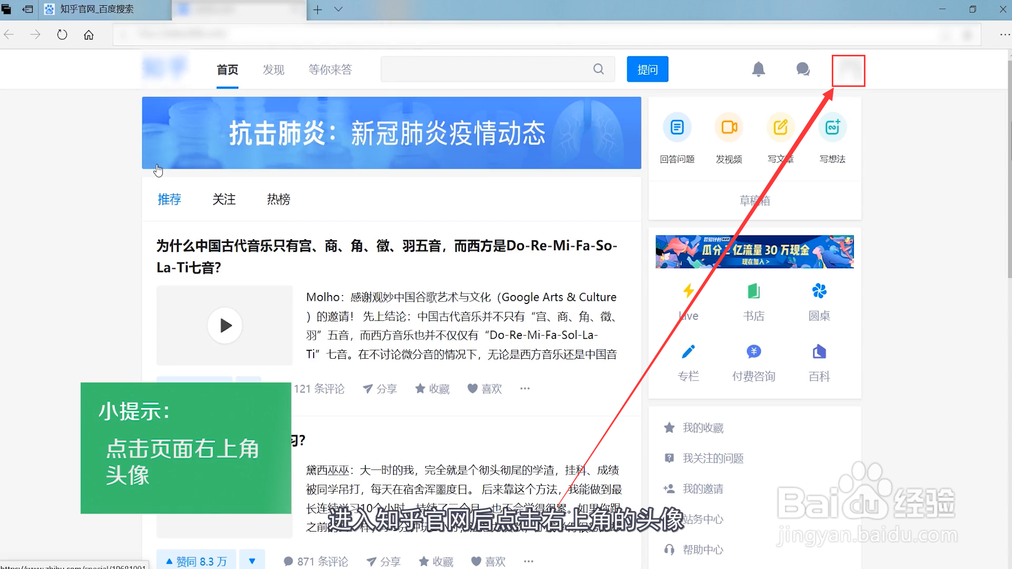Add second answer to 收藏

coord(436,562)
